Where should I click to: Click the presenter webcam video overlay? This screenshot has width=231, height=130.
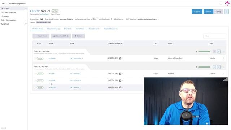186,101
